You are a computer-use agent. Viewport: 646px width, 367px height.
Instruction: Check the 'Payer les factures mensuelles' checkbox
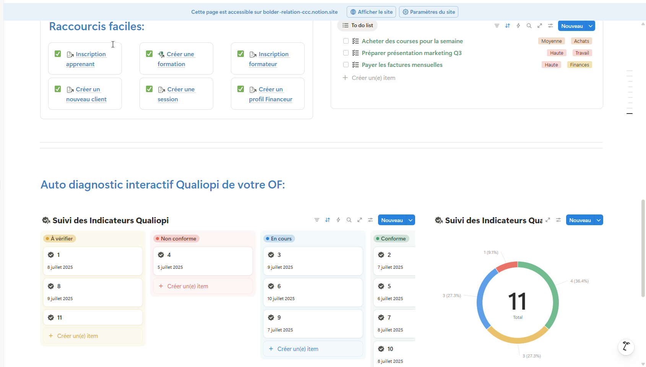pyautogui.click(x=346, y=65)
